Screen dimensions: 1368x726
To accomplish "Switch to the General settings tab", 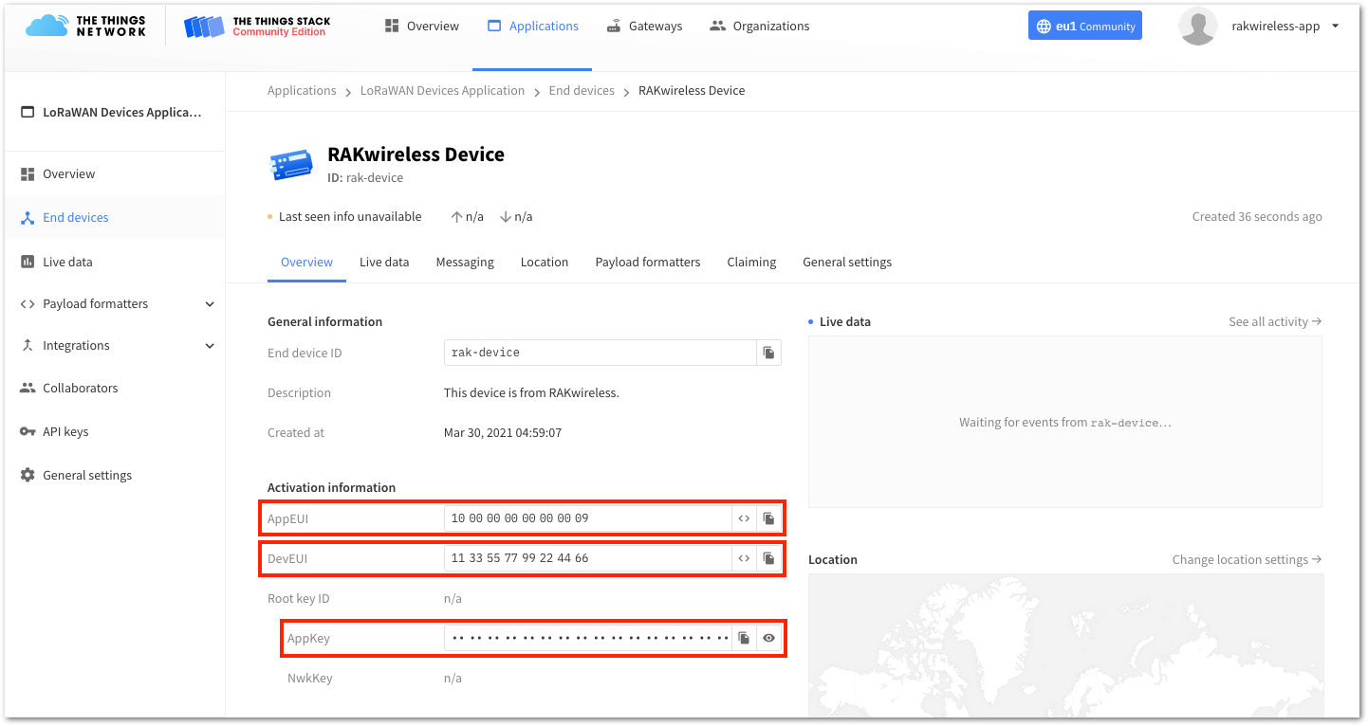I will click(847, 263).
